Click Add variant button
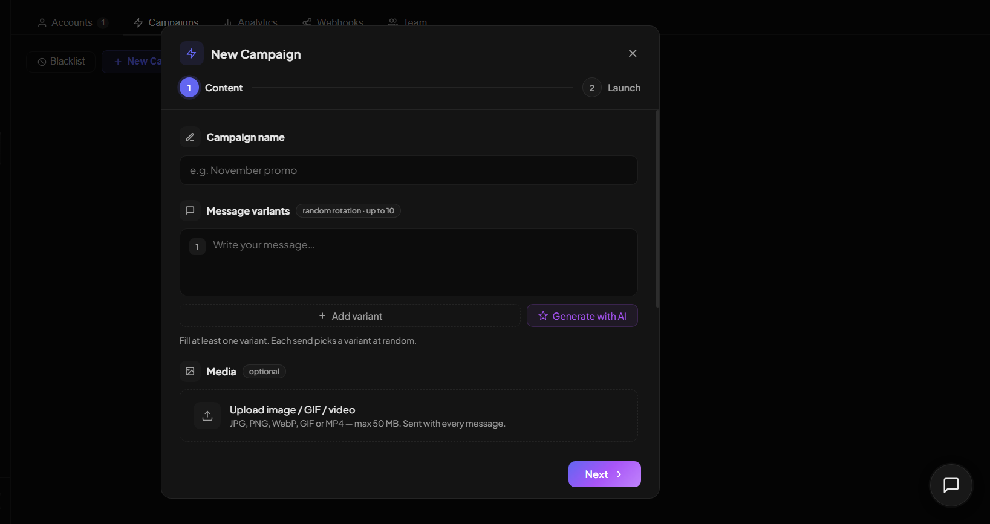This screenshot has width=990, height=524. pos(350,316)
